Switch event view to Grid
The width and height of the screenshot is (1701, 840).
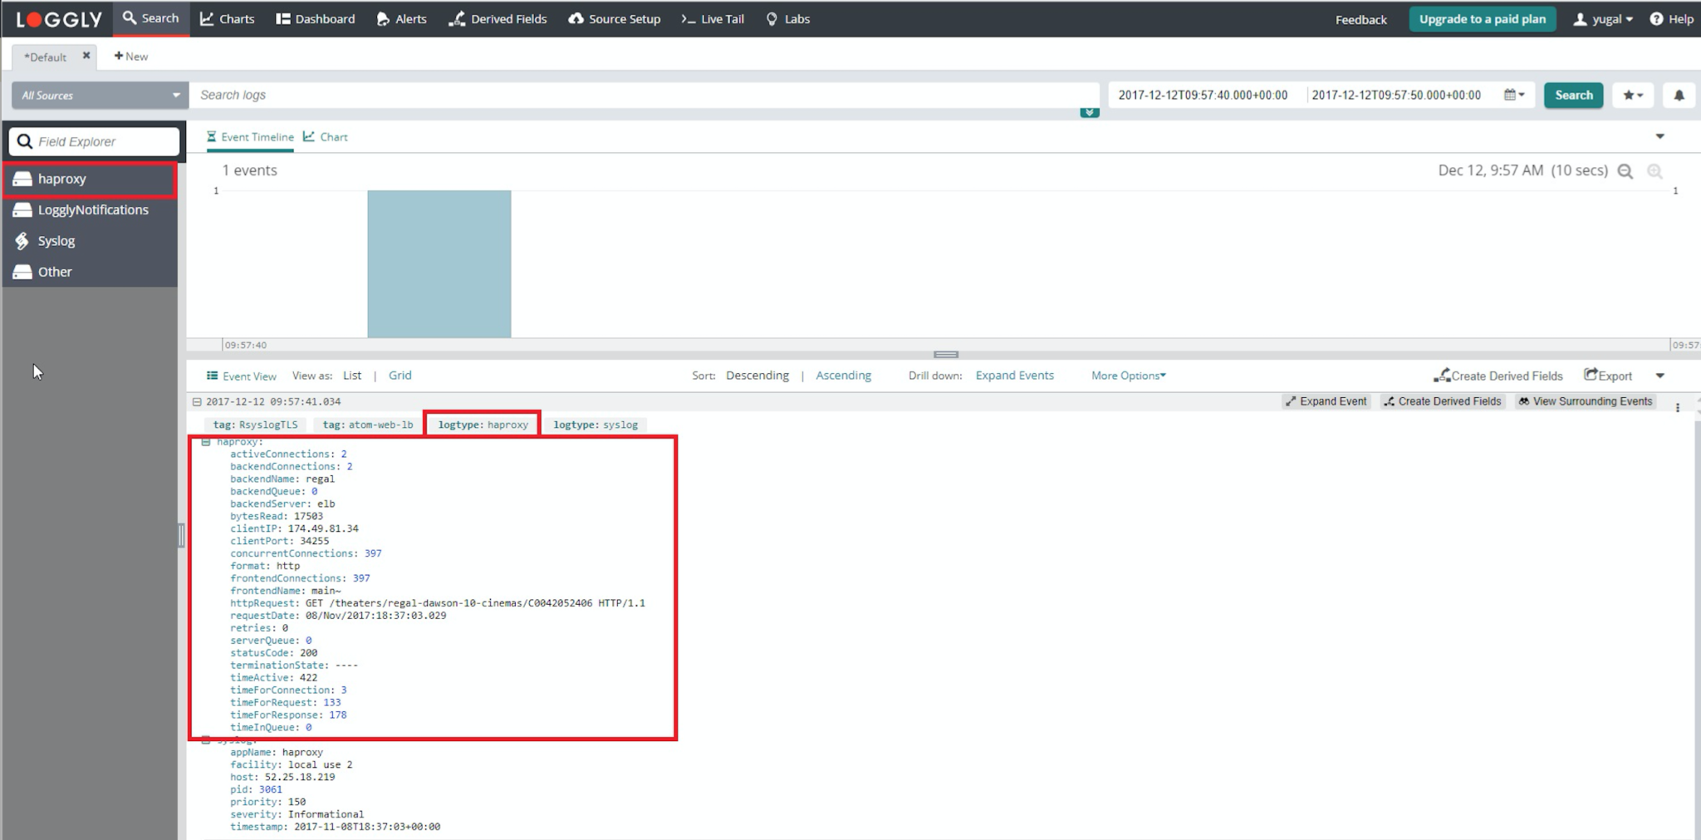400,376
